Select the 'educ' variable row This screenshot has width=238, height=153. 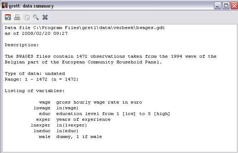tap(105, 114)
